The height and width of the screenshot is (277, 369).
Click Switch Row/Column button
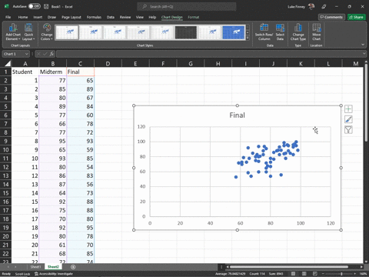264,32
